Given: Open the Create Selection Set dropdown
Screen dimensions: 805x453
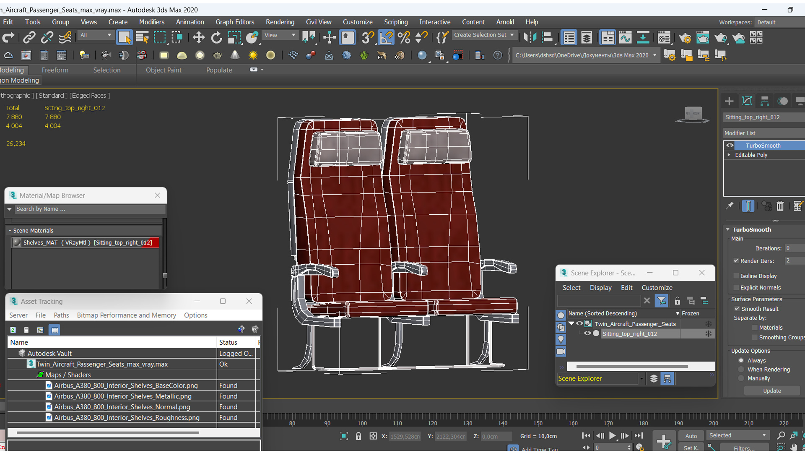Looking at the screenshot, I should (x=484, y=35).
